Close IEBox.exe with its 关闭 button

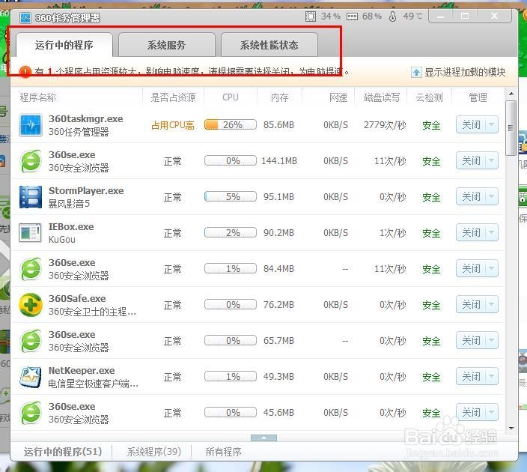[x=471, y=232]
